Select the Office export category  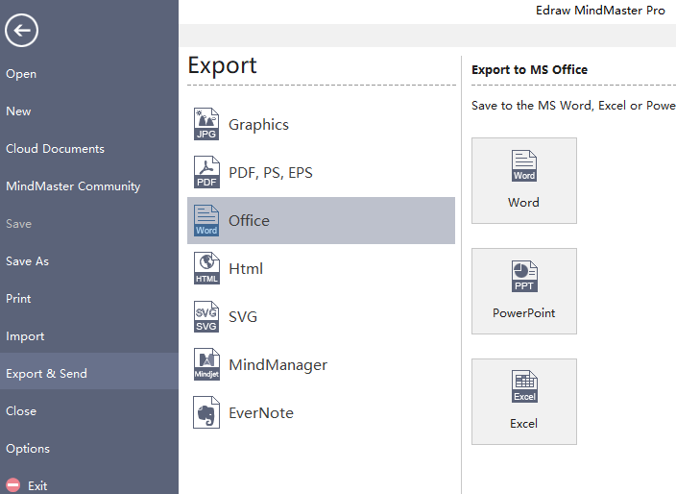click(321, 221)
